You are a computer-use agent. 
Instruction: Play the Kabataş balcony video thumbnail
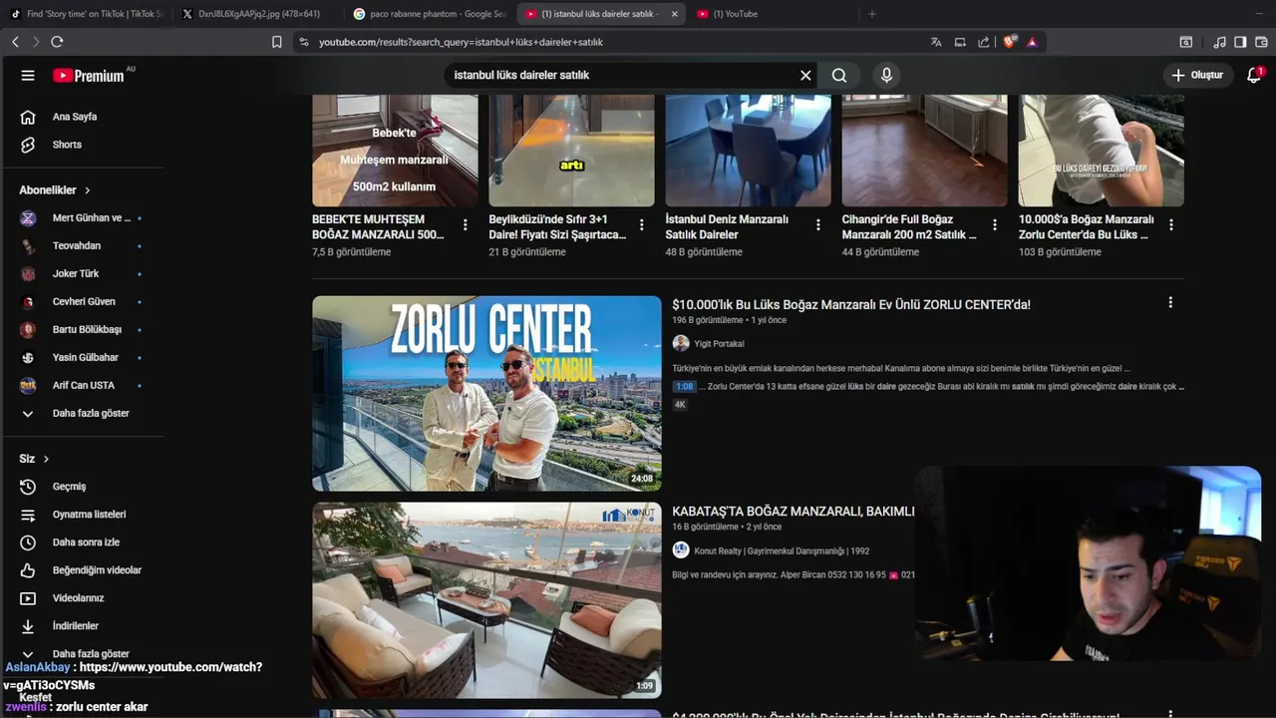[x=486, y=599]
